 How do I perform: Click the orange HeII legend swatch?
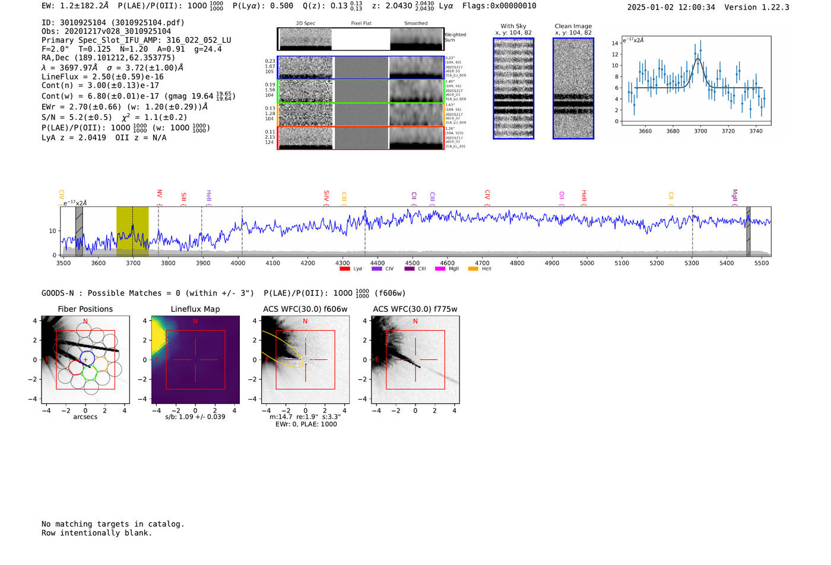pos(473,269)
